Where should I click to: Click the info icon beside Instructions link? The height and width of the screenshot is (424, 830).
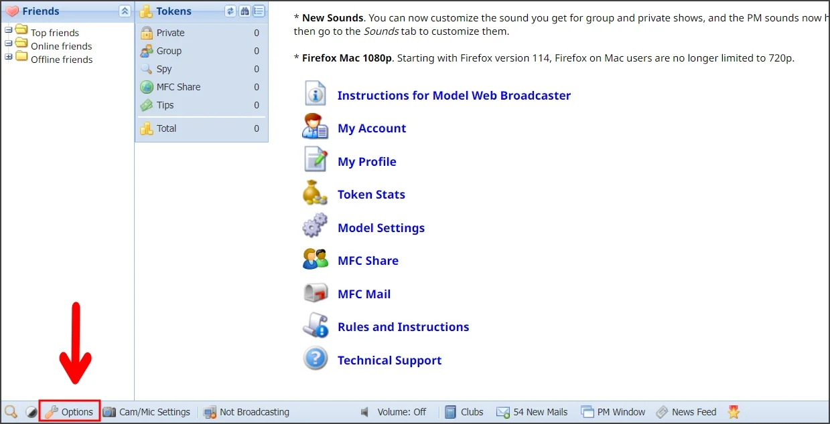pyautogui.click(x=315, y=94)
